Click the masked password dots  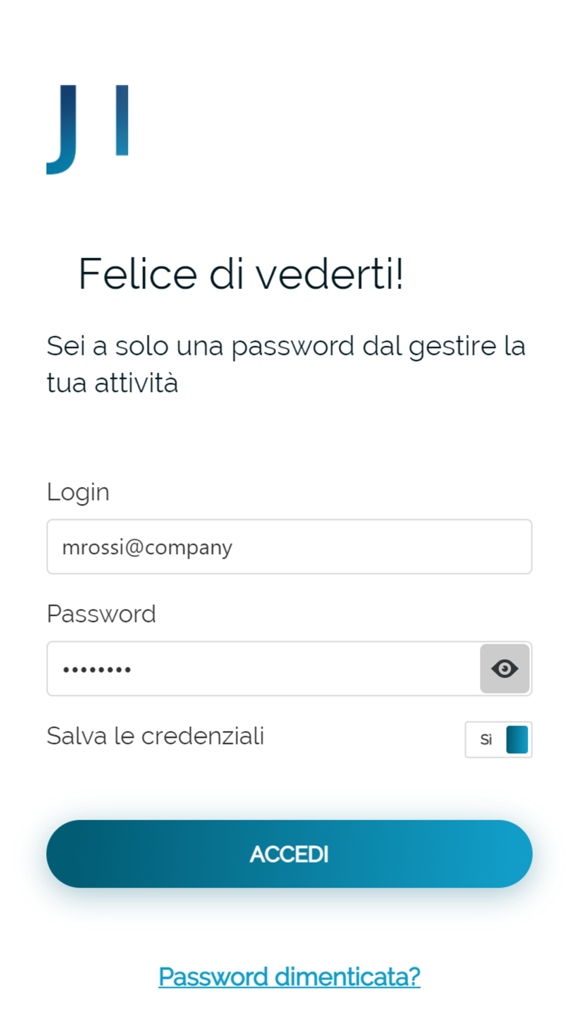97,670
